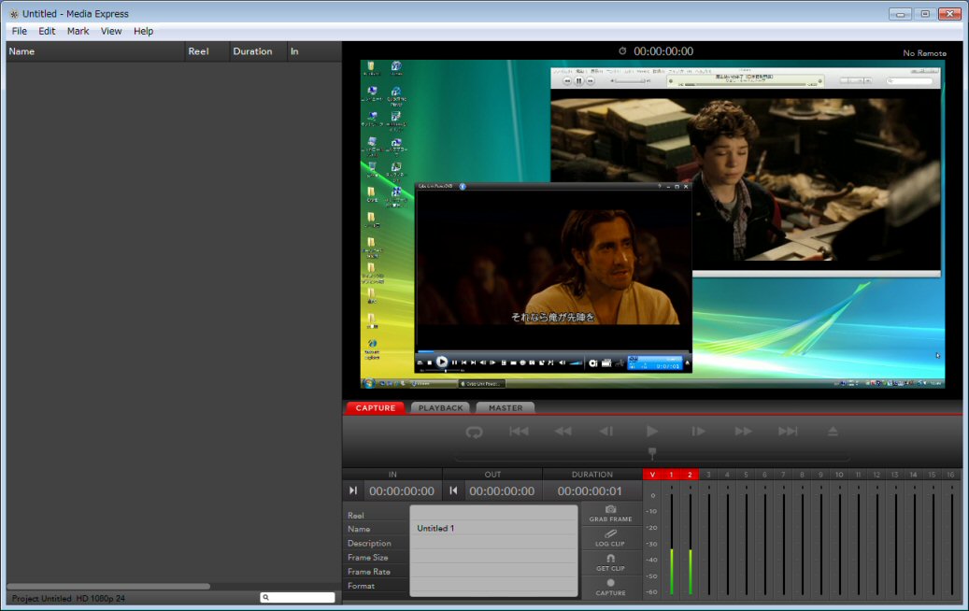The image size is (969, 611).
Task: Click the Media Express title bar icon
Action: click(14, 14)
